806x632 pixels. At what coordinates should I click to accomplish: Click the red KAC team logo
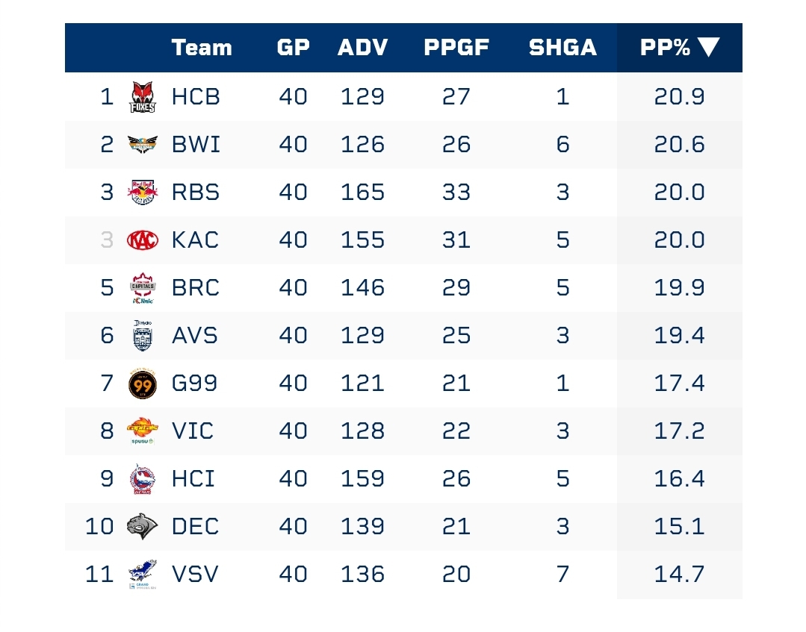coord(143,240)
